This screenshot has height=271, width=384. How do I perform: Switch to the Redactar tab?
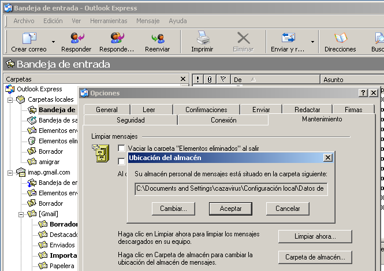307,110
